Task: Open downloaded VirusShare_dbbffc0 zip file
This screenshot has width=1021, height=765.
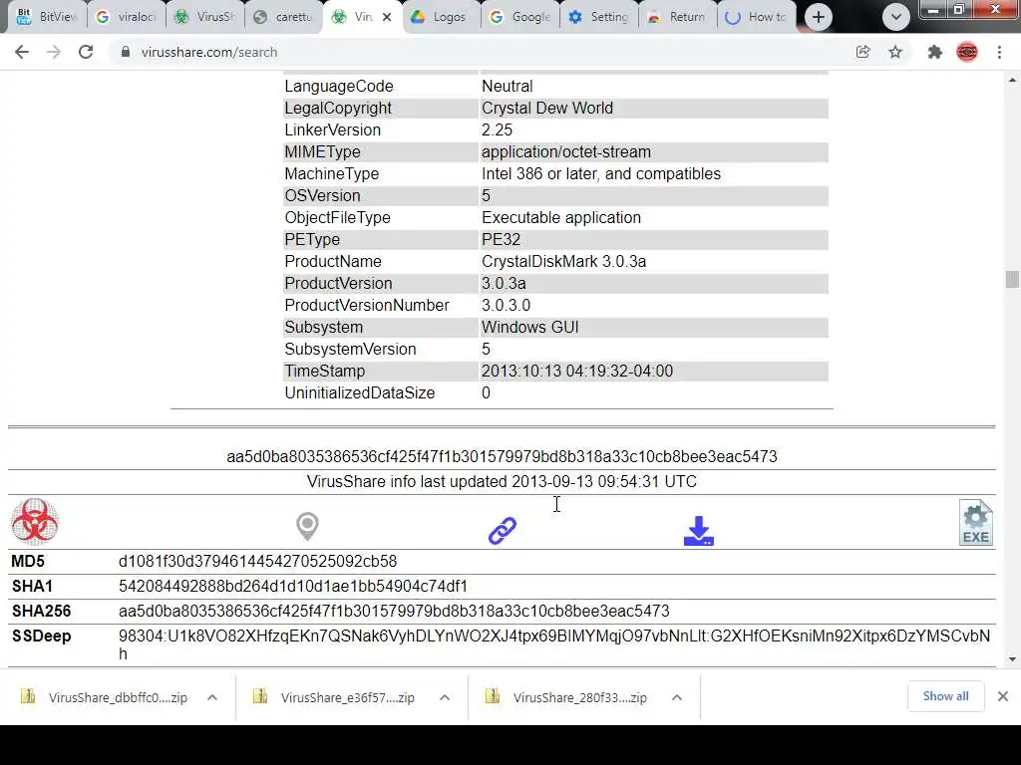Action: coord(104,697)
